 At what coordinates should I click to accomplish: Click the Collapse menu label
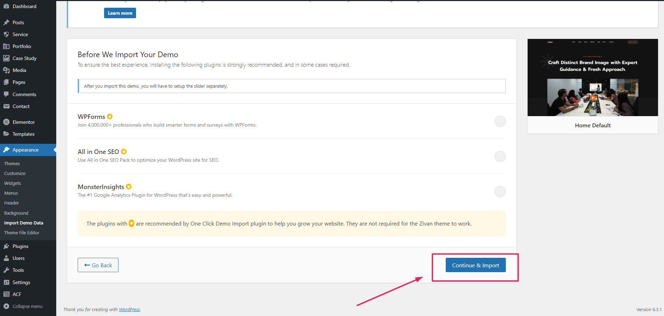tap(27, 306)
